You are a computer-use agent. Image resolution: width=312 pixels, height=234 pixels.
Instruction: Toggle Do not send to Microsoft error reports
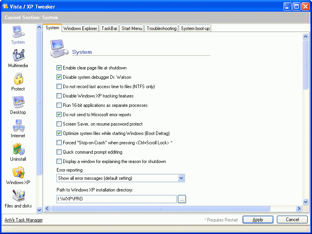pyautogui.click(x=59, y=114)
